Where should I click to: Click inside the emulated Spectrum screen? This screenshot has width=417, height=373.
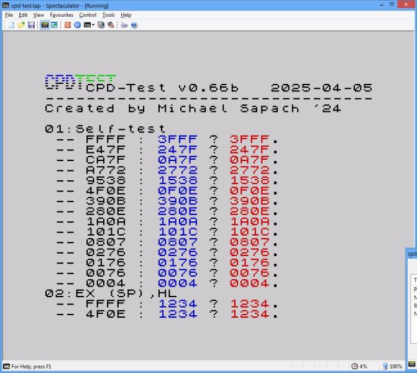205,199
